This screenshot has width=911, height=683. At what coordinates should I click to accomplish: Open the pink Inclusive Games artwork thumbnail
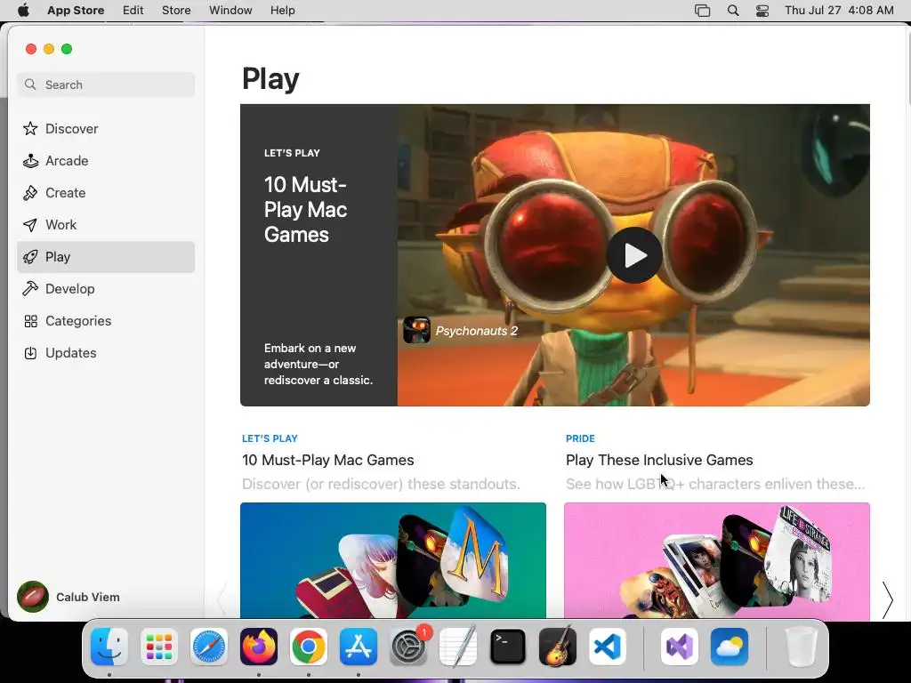[717, 560]
